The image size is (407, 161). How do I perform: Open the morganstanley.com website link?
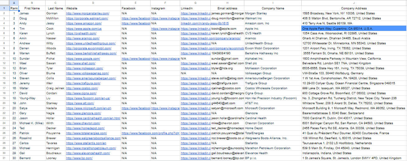point(88,13)
